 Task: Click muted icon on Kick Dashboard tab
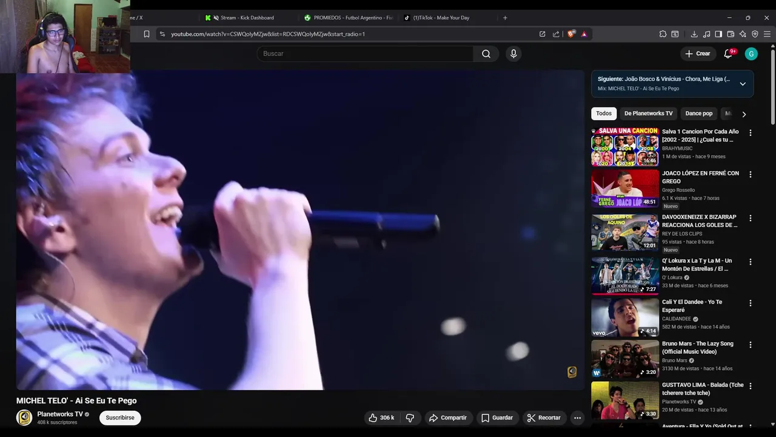coord(216,18)
